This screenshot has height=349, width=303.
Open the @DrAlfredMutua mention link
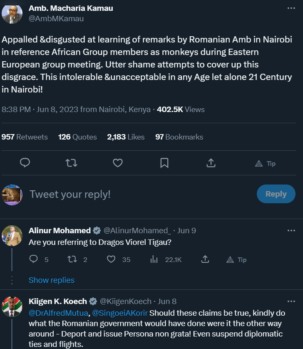click(x=58, y=313)
